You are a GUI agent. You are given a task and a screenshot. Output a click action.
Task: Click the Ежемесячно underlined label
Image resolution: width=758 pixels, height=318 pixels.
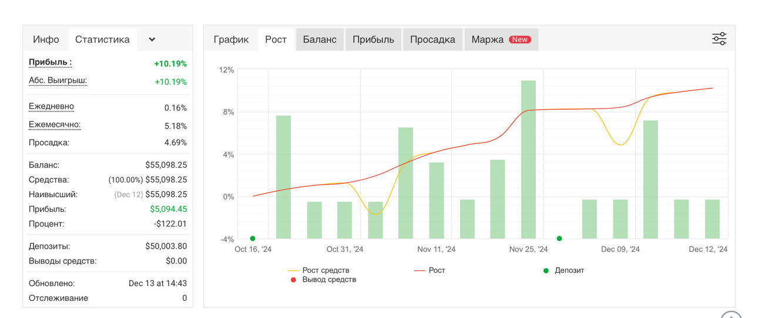point(55,124)
